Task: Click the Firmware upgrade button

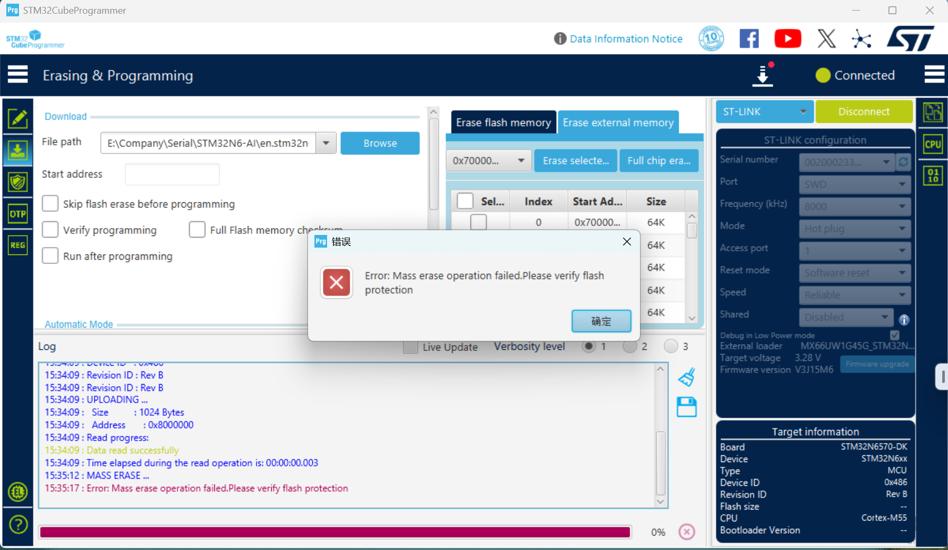Action: tap(877, 364)
